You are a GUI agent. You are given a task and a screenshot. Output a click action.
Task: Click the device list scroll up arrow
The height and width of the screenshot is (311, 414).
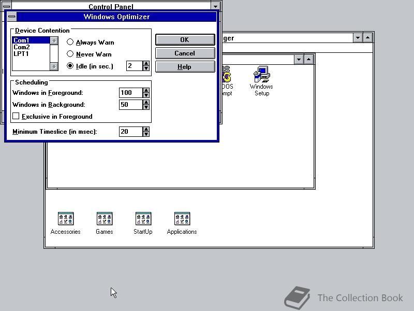tap(54, 41)
